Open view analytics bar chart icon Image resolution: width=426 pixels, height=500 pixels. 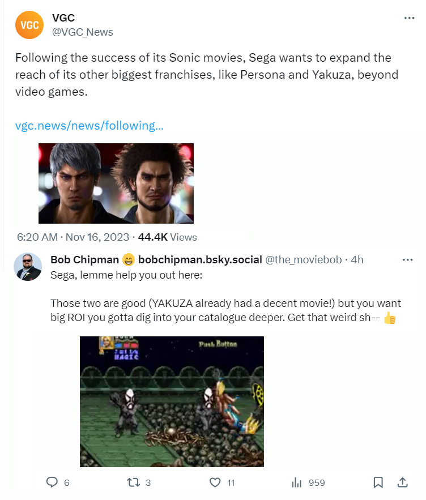tap(296, 482)
